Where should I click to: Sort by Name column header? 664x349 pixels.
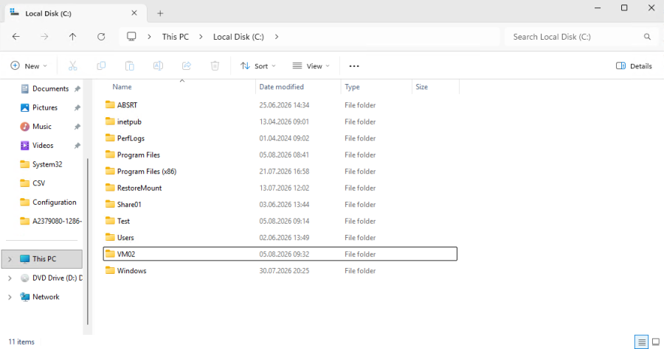tap(122, 87)
